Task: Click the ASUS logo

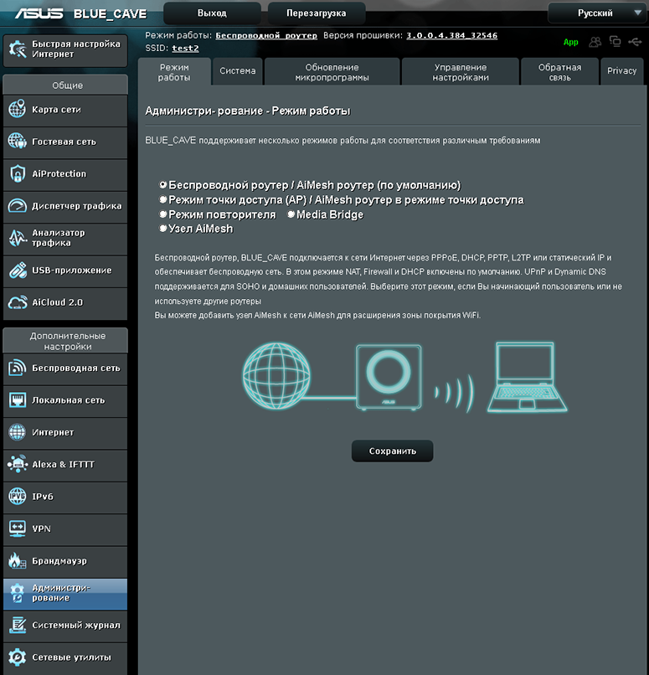Action: (39, 13)
